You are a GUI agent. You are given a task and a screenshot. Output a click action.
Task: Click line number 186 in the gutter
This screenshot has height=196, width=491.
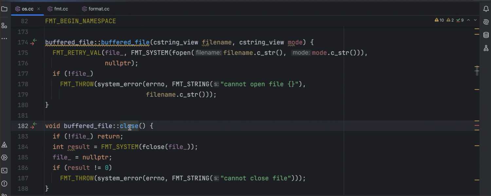click(23, 168)
